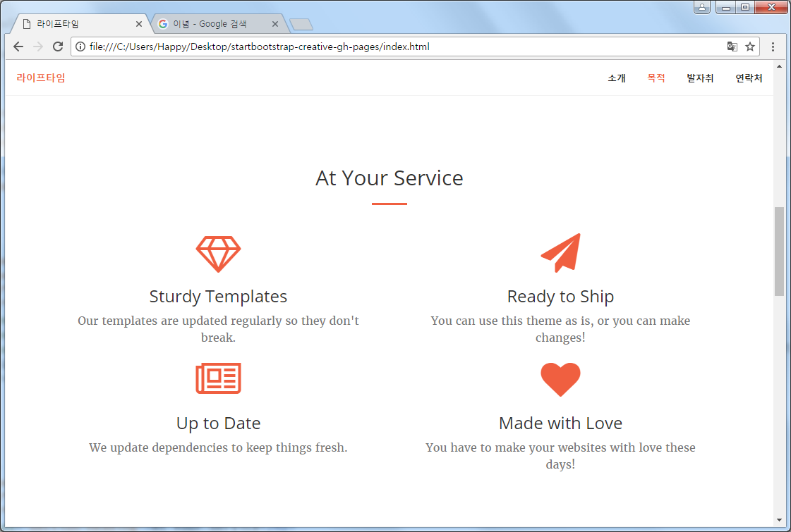Click the paper plane icon

(561, 253)
